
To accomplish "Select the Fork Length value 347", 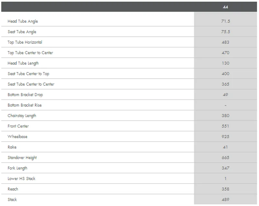I will pyautogui.click(x=226, y=168).
